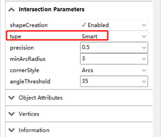Click the Object Attributes label
162x137 pixels.
point(41,98)
